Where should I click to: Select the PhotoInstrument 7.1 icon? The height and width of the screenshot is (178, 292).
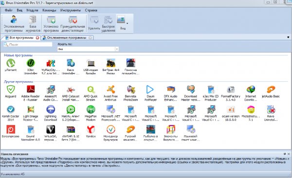pyautogui.click(x=251, y=109)
